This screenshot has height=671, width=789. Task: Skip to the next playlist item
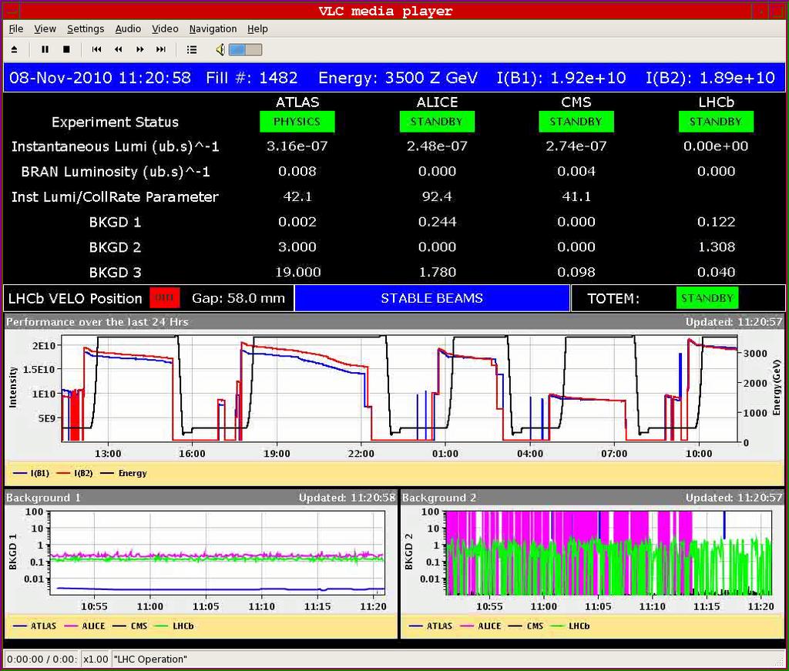click(x=161, y=49)
